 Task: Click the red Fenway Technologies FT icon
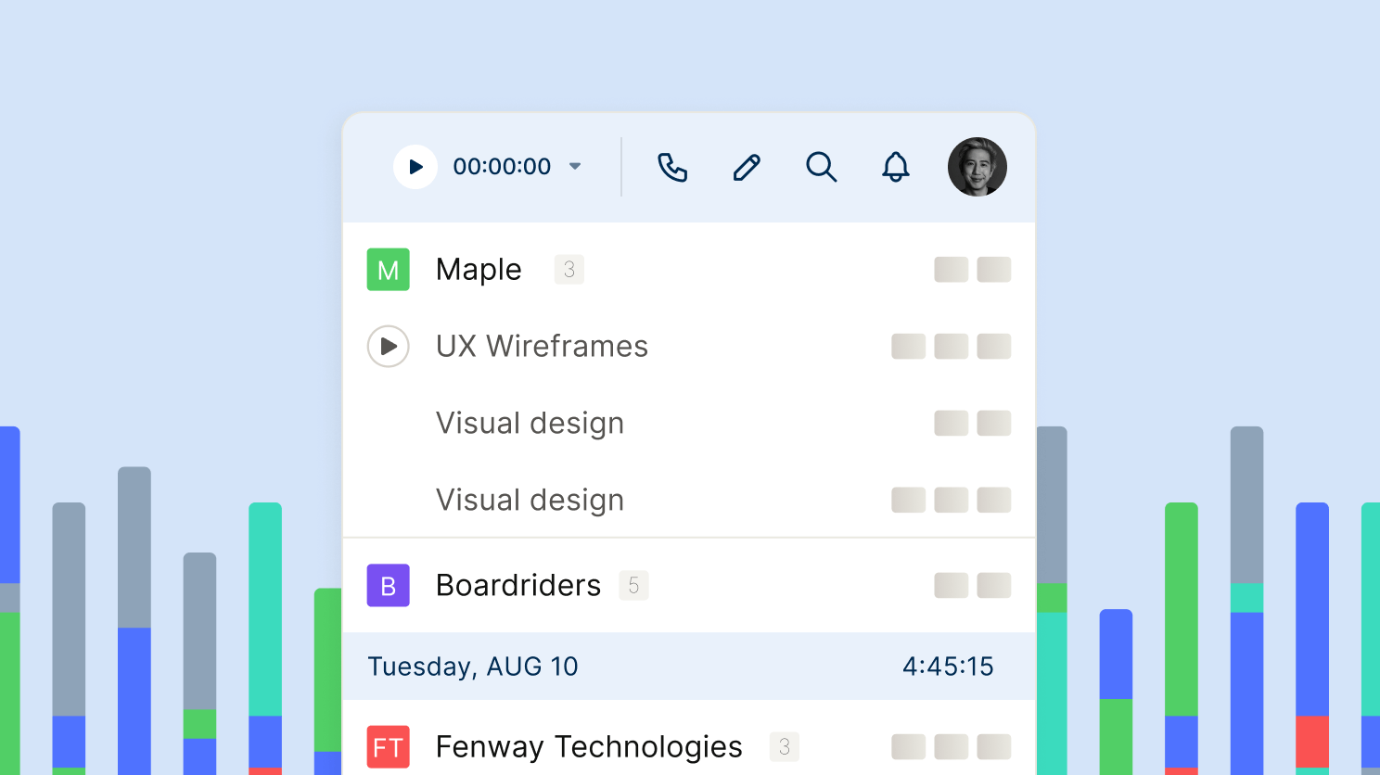[x=388, y=747]
